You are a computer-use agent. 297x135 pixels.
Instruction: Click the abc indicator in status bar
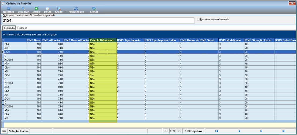tap(166, 131)
